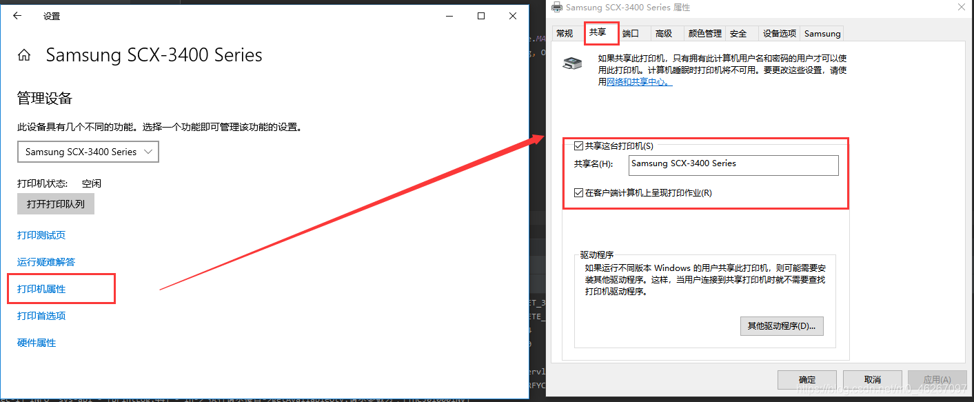Open the 运行疑难解答 link
The height and width of the screenshot is (402, 974).
pyautogui.click(x=46, y=262)
